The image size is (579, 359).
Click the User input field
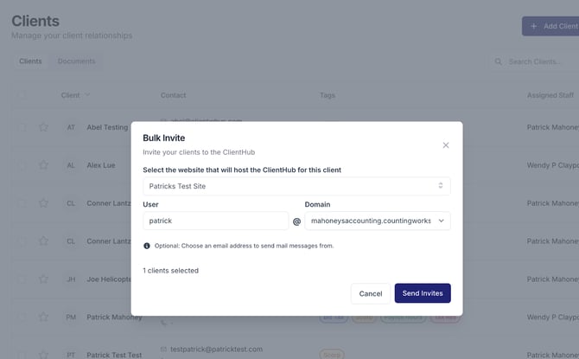pos(215,221)
